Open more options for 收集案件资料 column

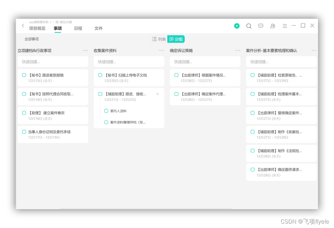tap(162, 50)
